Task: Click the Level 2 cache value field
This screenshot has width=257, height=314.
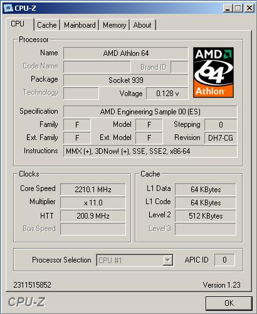Action: pos(206,216)
